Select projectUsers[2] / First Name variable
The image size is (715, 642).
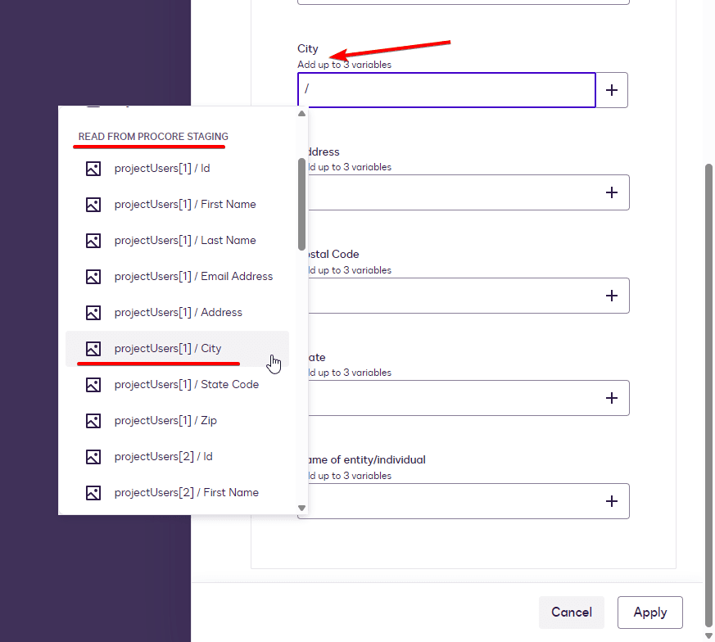[187, 493]
